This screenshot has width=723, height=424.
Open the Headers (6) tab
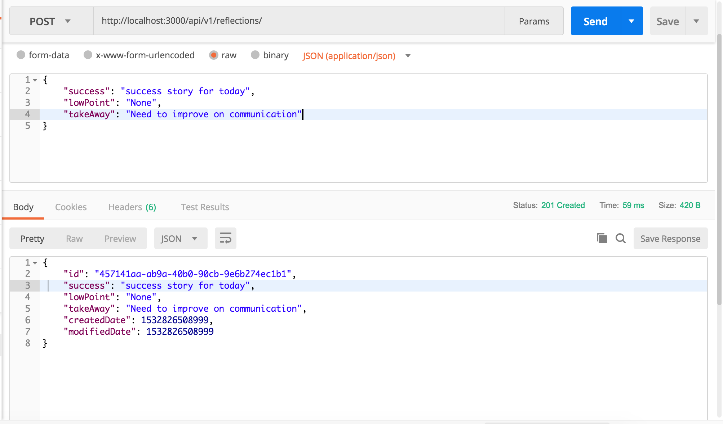click(132, 207)
